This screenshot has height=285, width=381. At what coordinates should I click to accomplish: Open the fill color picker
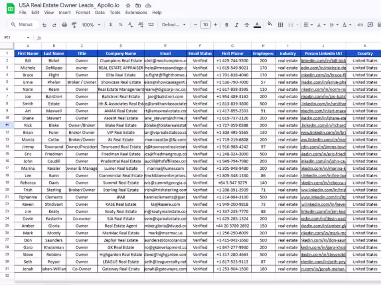tap(270, 24)
